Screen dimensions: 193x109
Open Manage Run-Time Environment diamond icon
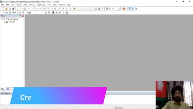pos(60,12)
